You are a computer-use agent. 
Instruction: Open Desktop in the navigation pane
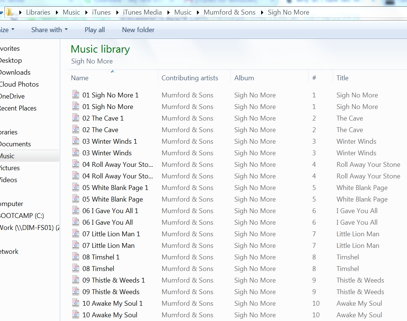click(x=10, y=60)
